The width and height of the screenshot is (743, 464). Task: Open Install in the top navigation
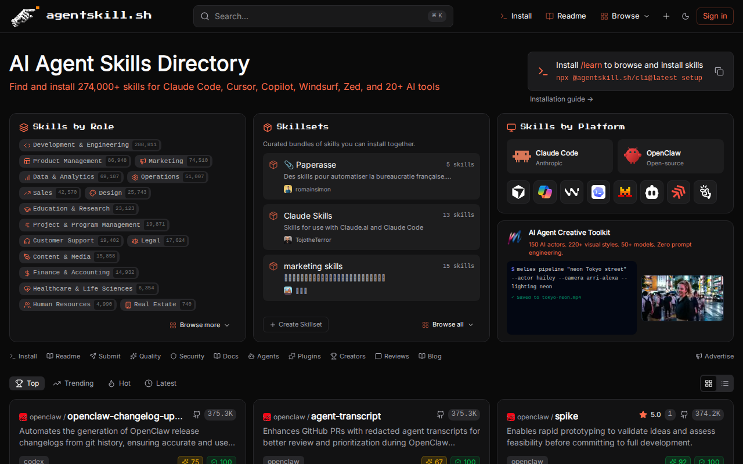coord(516,16)
